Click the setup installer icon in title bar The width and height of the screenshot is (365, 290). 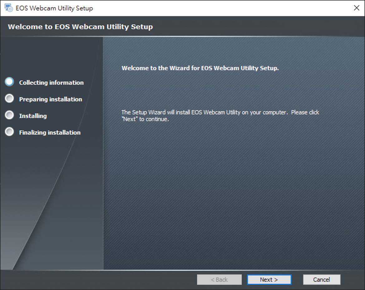click(9, 8)
